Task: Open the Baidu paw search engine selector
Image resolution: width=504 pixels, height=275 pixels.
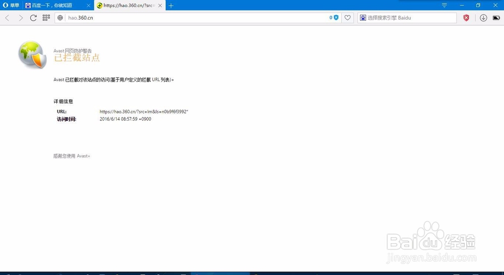Action: coord(363,18)
